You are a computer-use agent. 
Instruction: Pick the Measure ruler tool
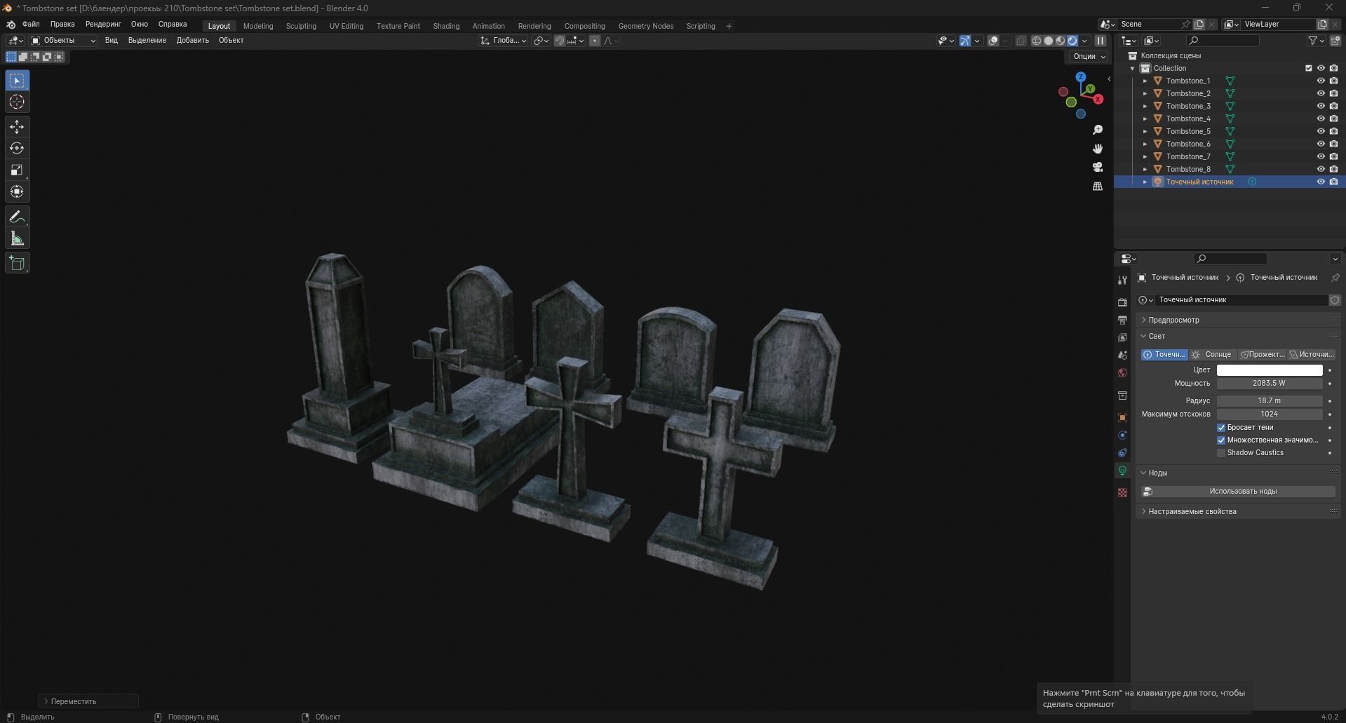17,239
